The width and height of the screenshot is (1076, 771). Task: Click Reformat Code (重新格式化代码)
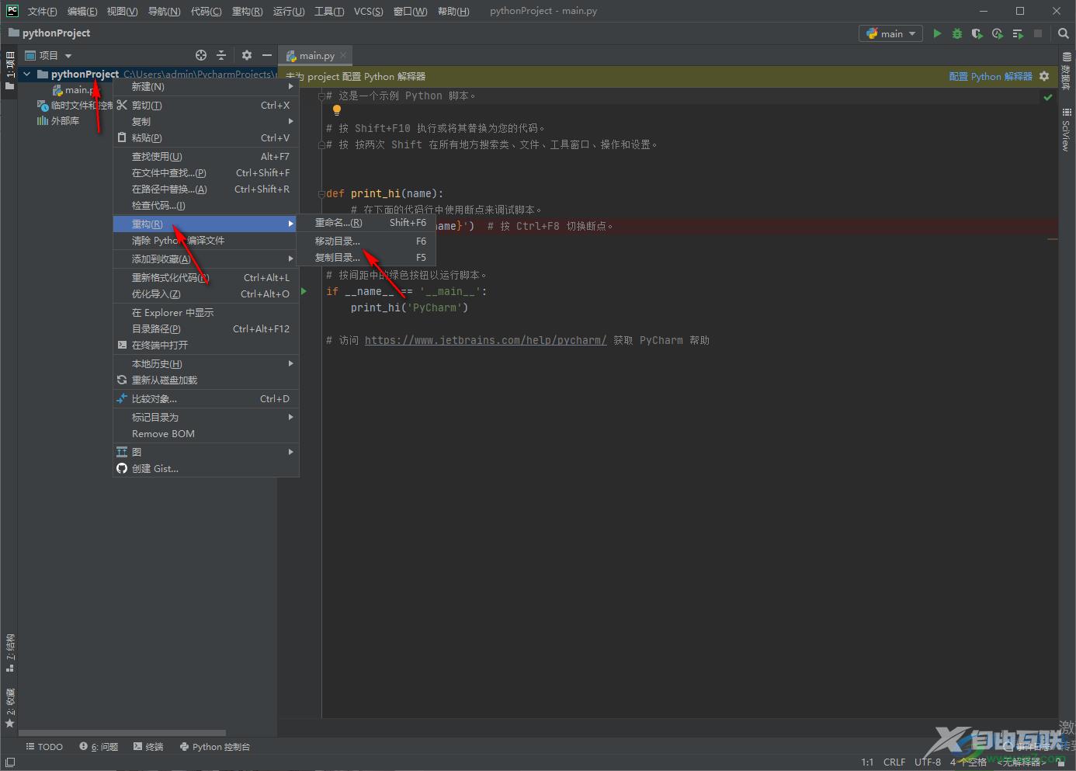tap(206, 278)
